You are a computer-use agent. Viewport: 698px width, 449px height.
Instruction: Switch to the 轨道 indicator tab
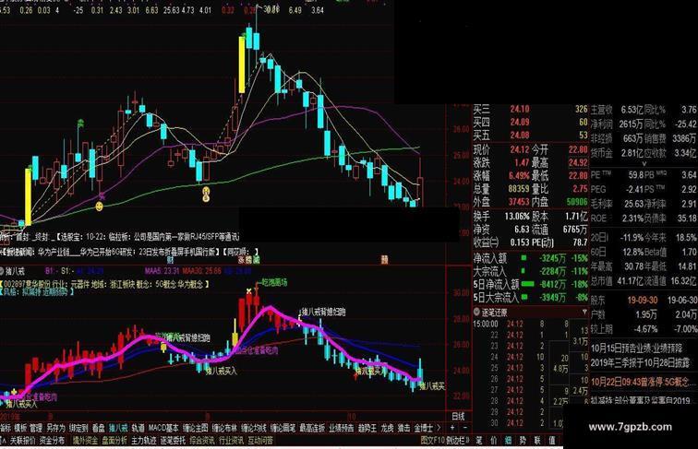pyautogui.click(x=138, y=428)
